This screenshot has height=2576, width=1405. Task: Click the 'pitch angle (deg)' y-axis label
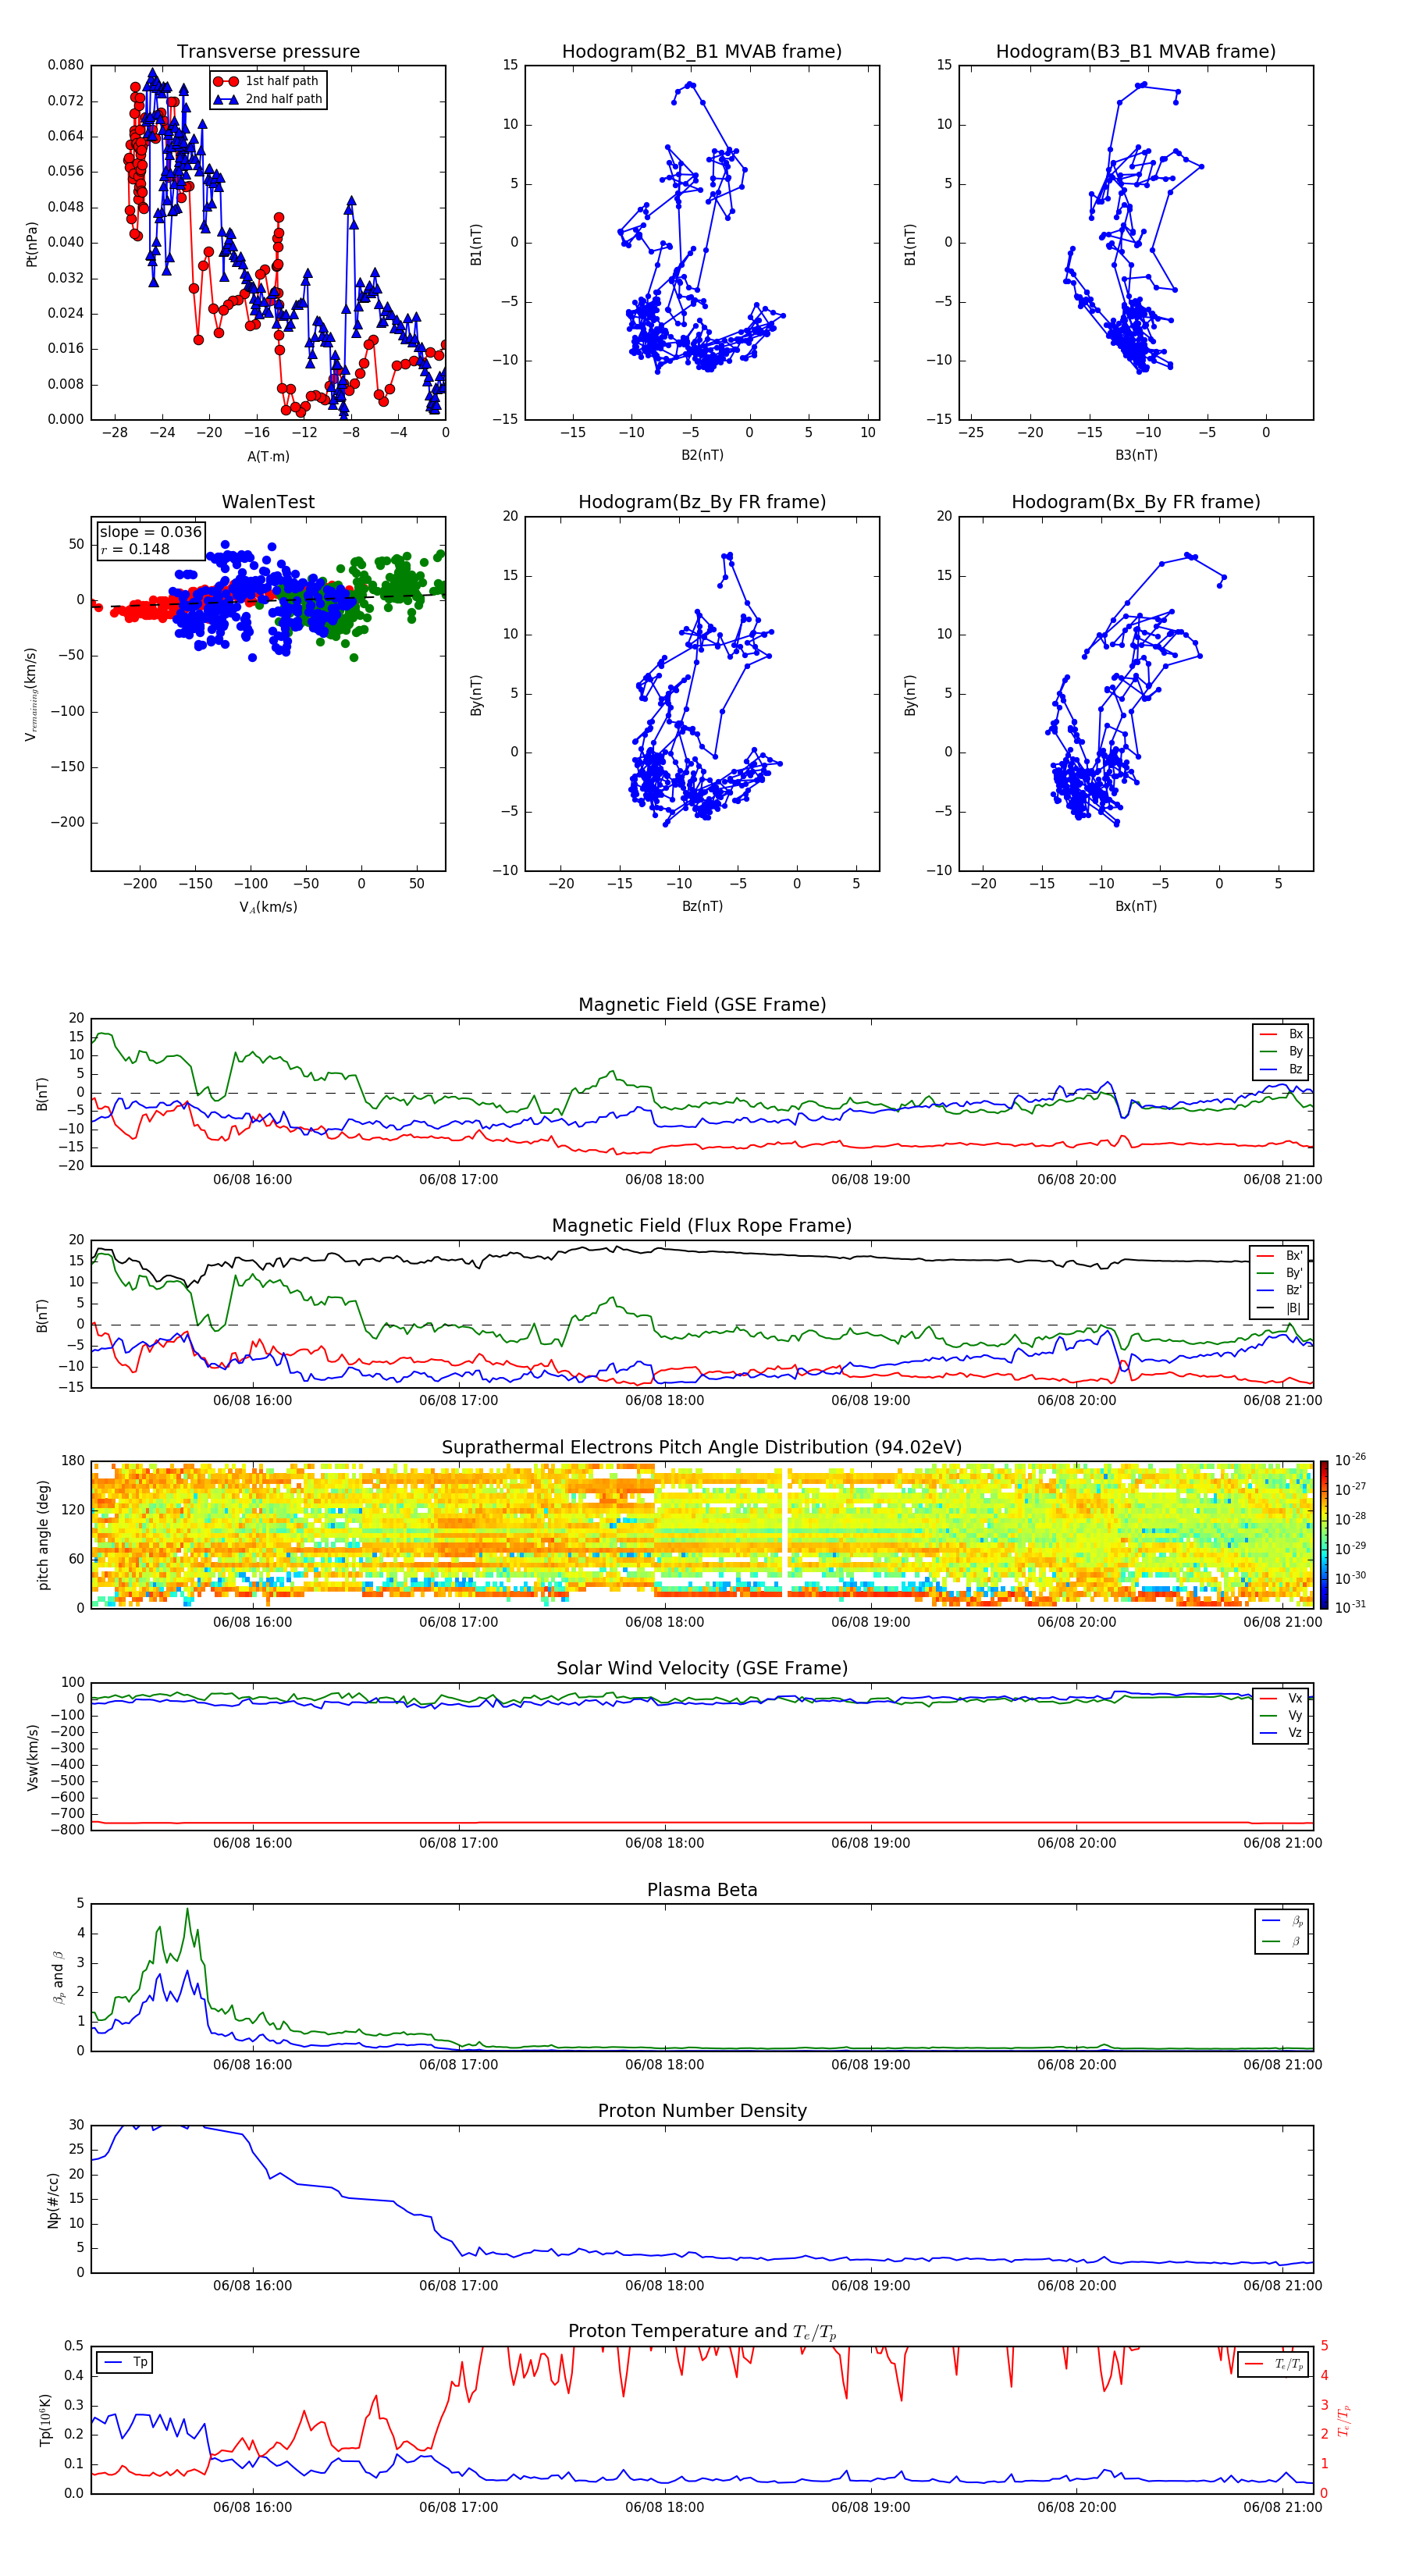(x=43, y=1535)
